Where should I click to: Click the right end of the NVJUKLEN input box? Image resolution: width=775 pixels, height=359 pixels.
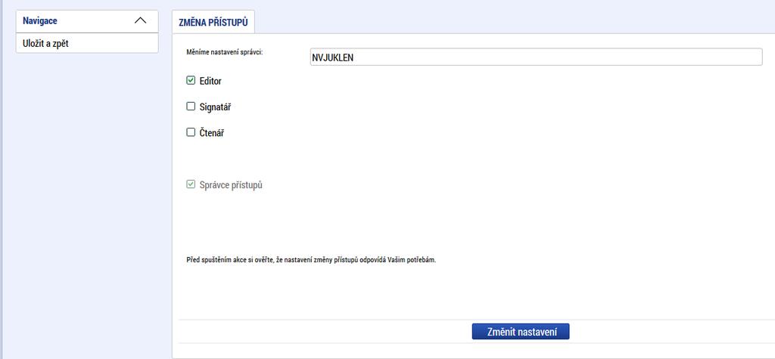[756, 57]
